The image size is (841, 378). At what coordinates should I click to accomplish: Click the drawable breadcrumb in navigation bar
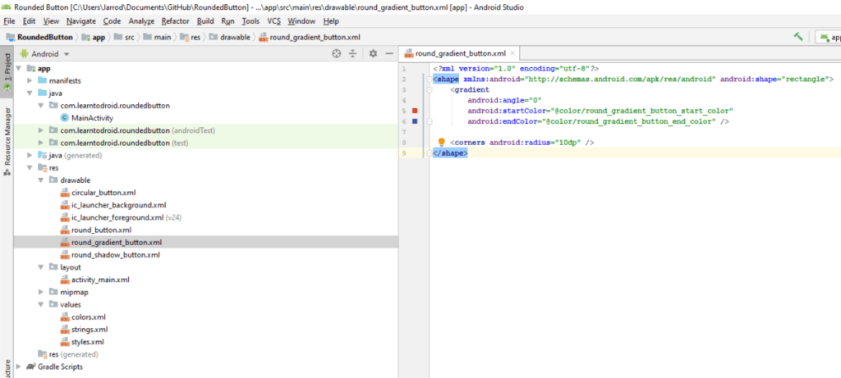pyautogui.click(x=234, y=37)
